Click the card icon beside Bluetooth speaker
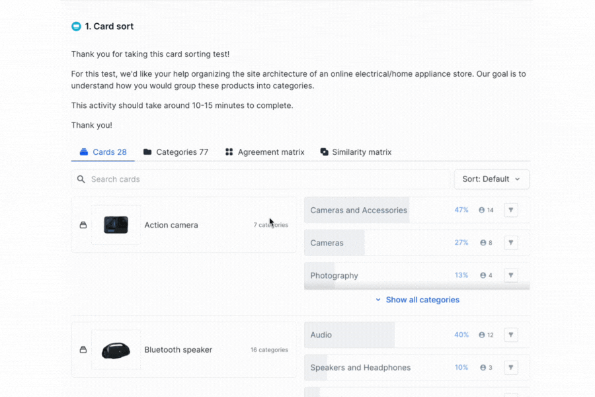Image resolution: width=595 pixels, height=397 pixels. 83,350
